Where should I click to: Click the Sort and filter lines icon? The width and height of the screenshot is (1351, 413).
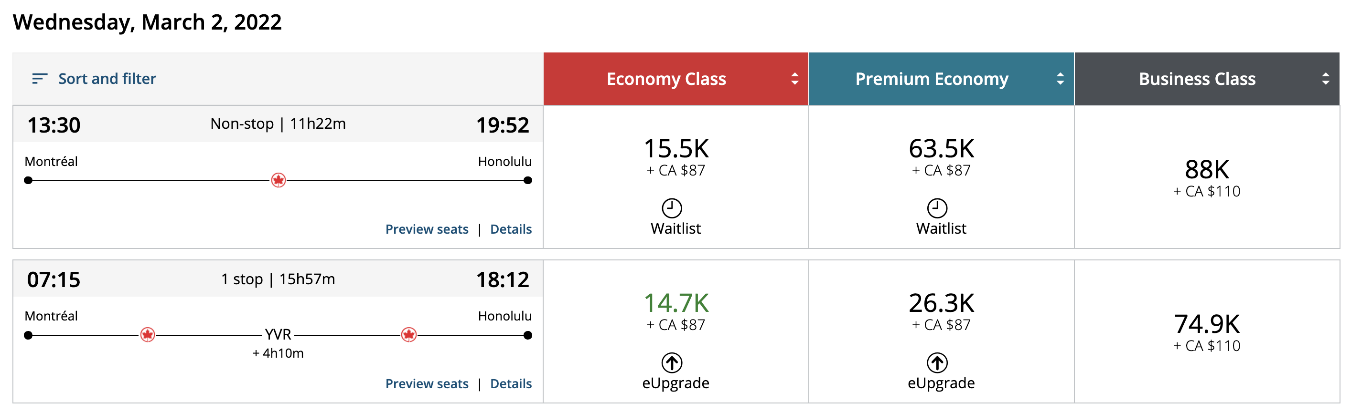pos(39,79)
